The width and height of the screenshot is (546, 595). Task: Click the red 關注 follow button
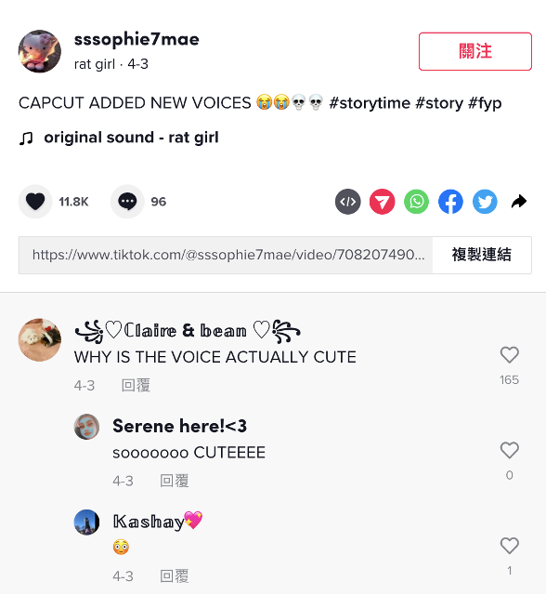pos(475,51)
